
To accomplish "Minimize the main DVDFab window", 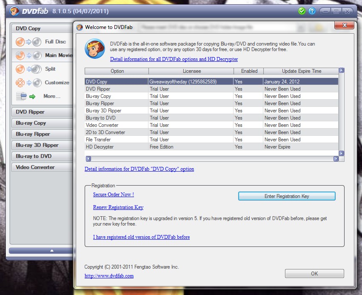I will coord(325,11).
